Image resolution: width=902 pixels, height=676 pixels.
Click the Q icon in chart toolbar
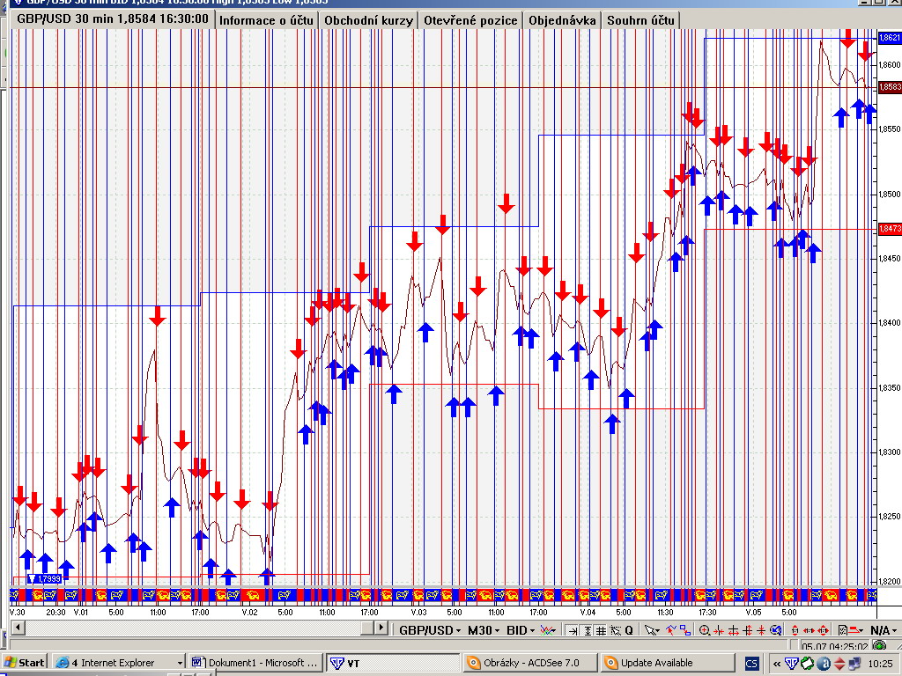pos(629,630)
